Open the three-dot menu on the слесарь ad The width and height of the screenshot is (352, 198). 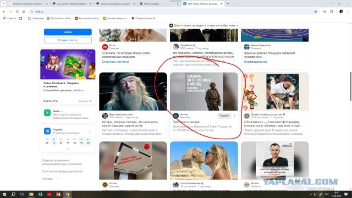point(235,116)
